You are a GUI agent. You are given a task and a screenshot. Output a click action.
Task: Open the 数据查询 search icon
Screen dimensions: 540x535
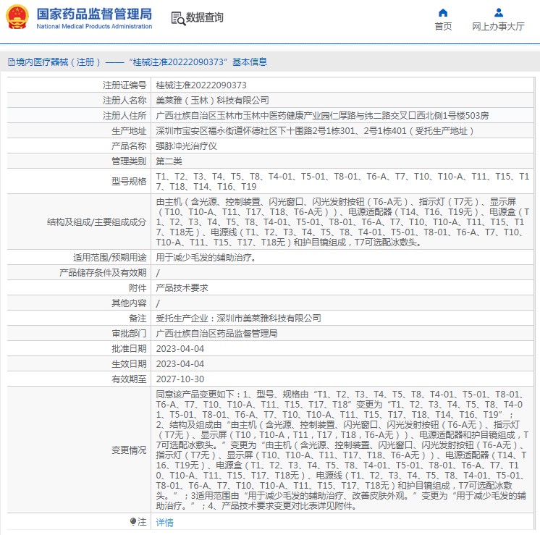tap(178, 18)
